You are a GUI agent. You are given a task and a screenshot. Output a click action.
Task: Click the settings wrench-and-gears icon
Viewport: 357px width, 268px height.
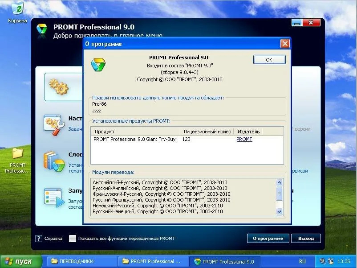pyautogui.click(x=54, y=125)
